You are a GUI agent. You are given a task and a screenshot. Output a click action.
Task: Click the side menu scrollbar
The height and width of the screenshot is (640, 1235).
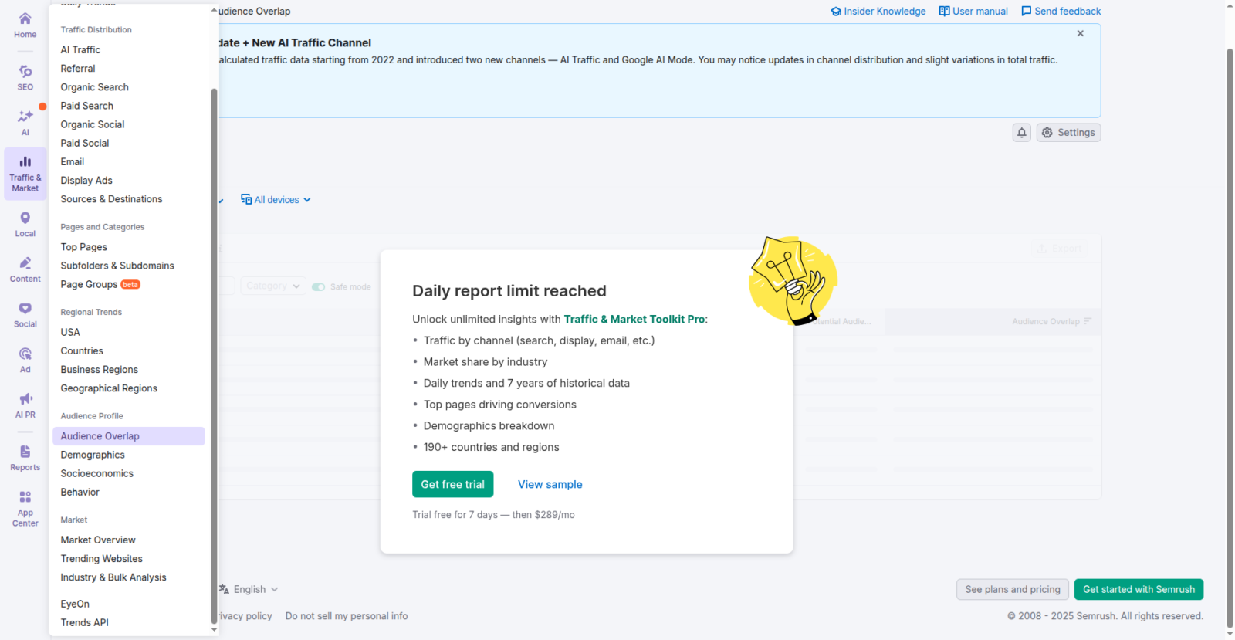214,355
